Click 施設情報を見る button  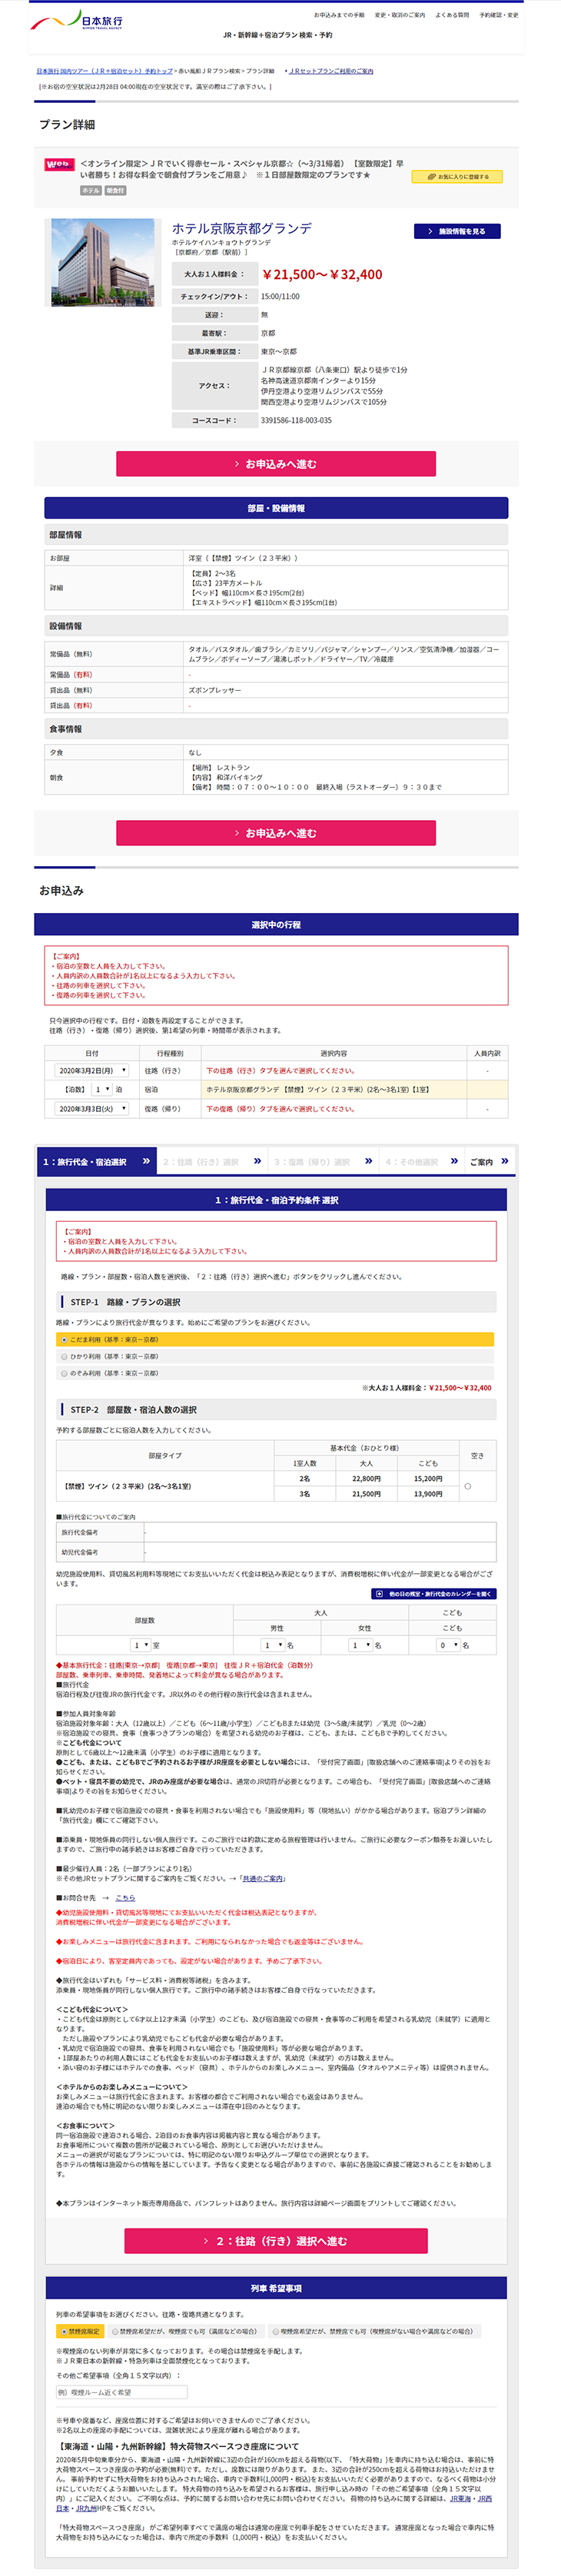pyautogui.click(x=456, y=231)
